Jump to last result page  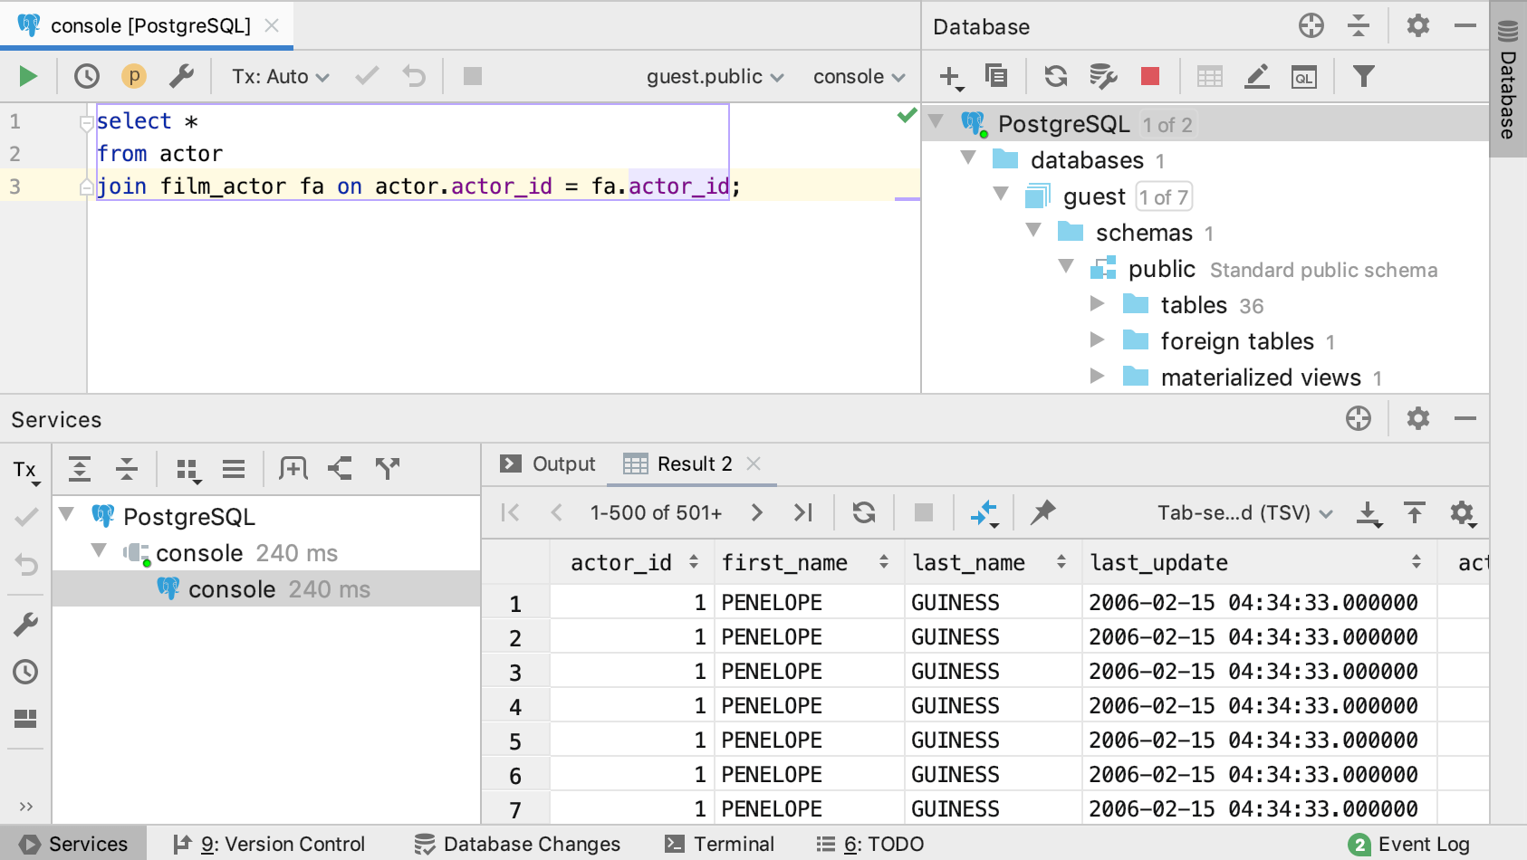pyautogui.click(x=803, y=512)
